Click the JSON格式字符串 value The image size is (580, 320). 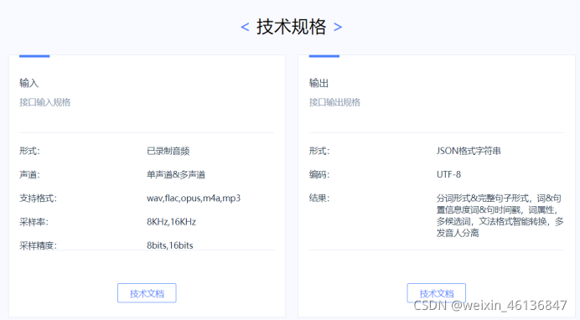point(469,151)
